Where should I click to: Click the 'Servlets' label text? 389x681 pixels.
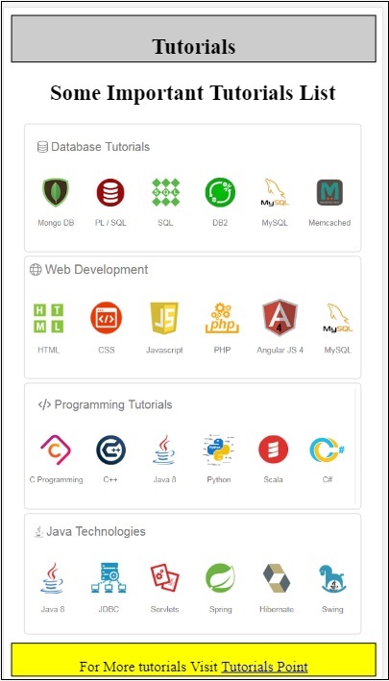click(x=164, y=609)
